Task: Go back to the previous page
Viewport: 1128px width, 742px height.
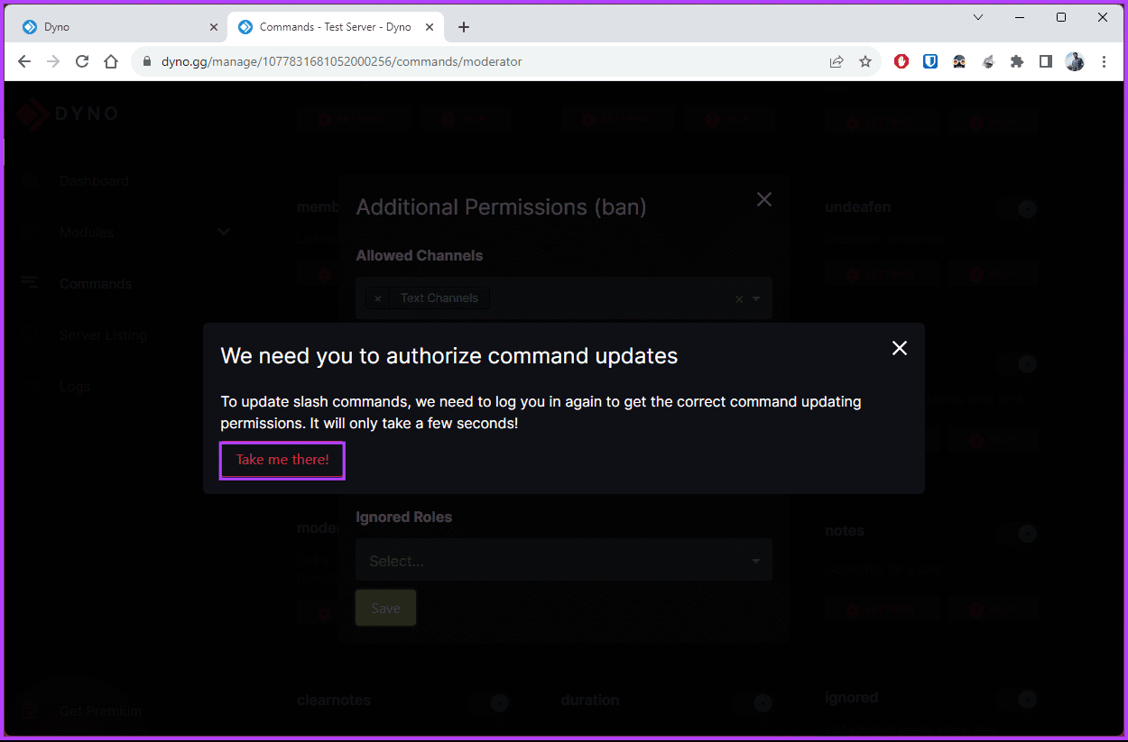Action: 24,61
